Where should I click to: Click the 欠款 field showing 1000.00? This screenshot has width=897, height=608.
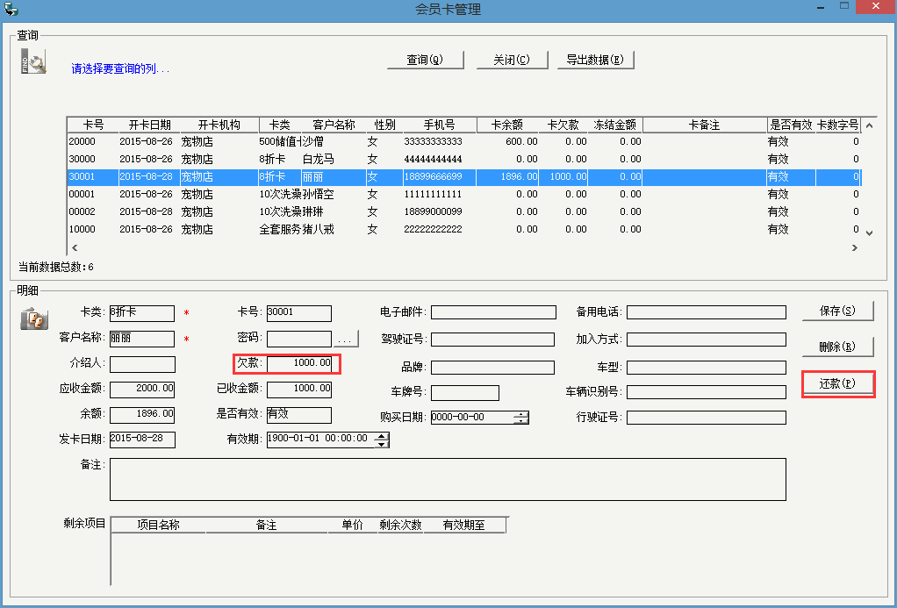tap(299, 364)
